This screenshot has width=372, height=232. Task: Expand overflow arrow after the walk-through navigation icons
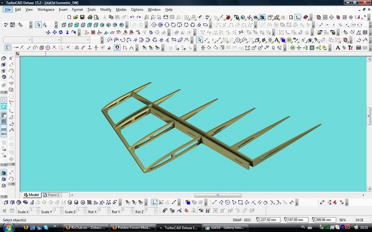click(79, 32)
